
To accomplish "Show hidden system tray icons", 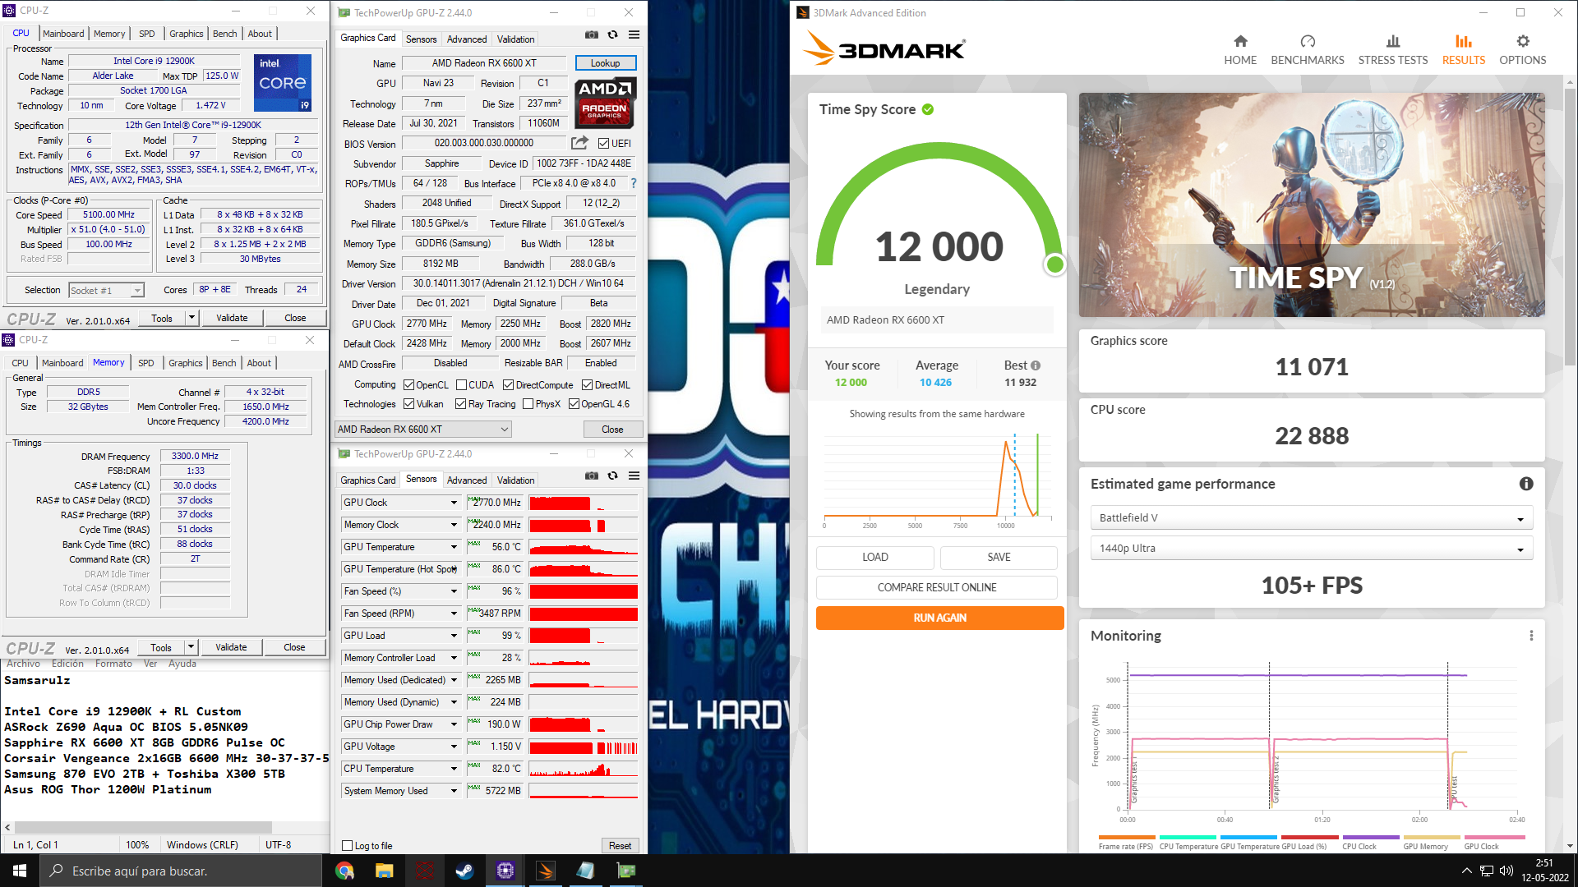I will pos(1467,871).
